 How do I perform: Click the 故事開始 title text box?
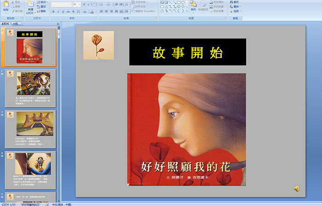coord(188,52)
